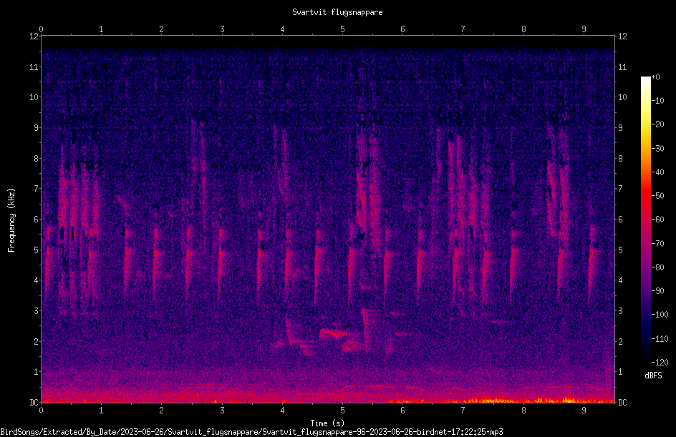Click the '-120' colorbar value

(x=660, y=363)
